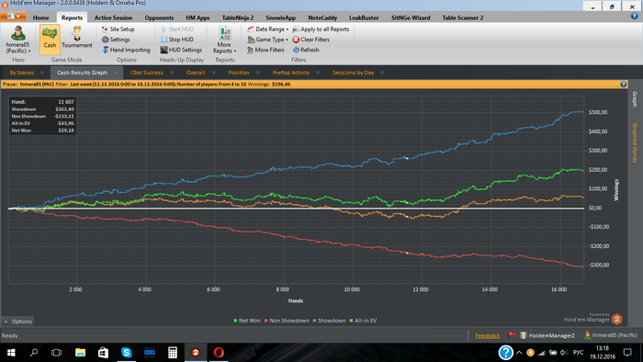Screen dimensions: 643x362
Task: Open the SitNGo Wizard tab
Action: tap(411, 17)
